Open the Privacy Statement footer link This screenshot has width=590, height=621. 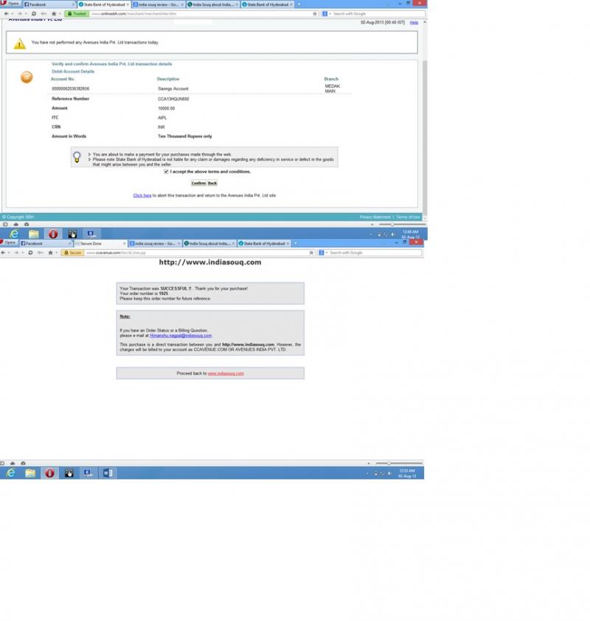[375, 217]
